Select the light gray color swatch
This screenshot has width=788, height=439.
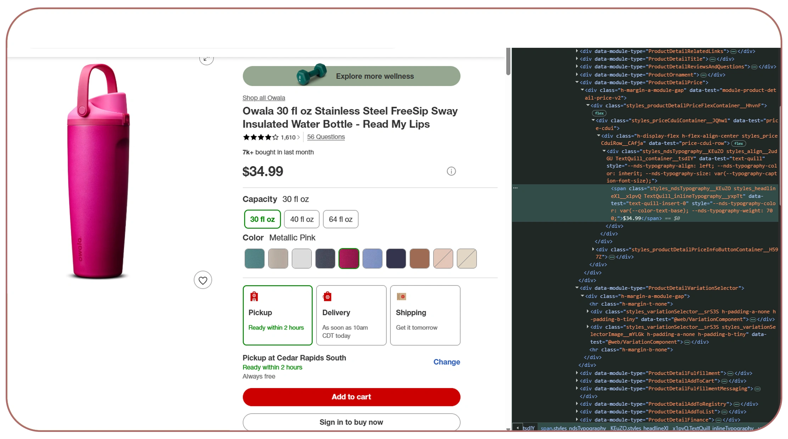[302, 259]
